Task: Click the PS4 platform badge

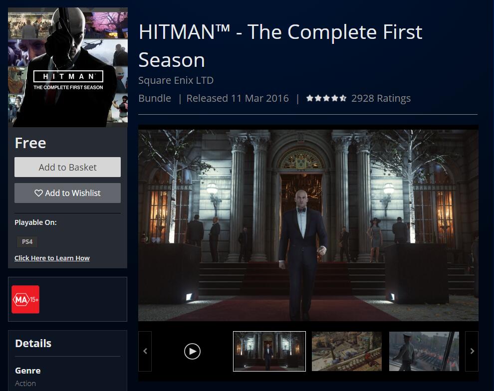Action: pyautogui.click(x=27, y=242)
